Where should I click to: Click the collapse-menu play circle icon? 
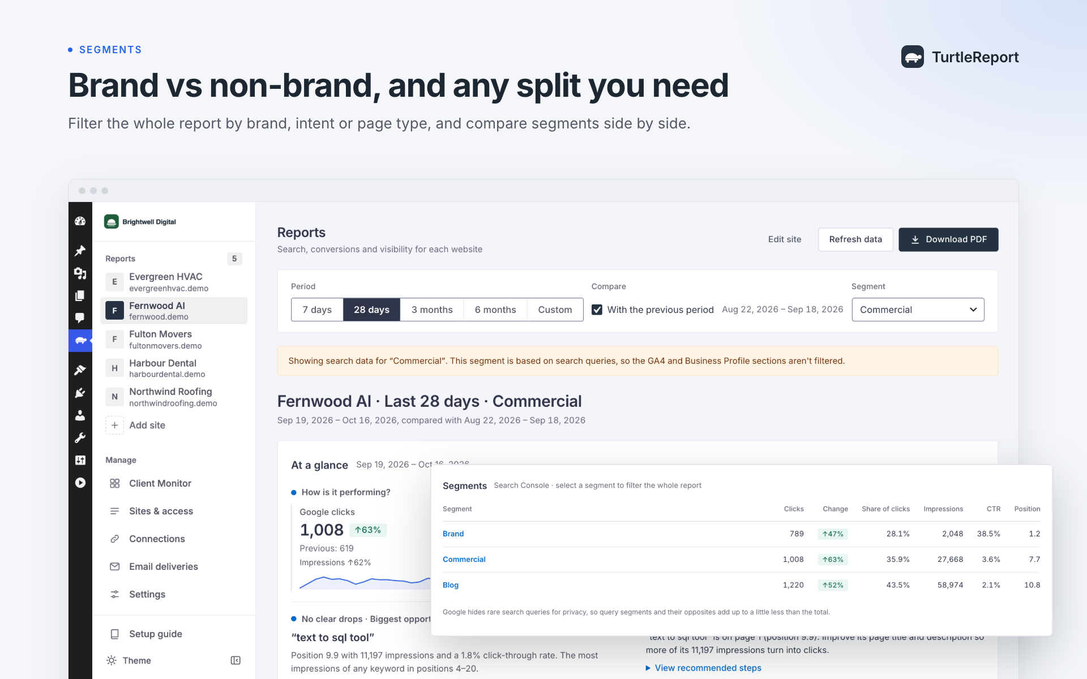pyautogui.click(x=80, y=483)
